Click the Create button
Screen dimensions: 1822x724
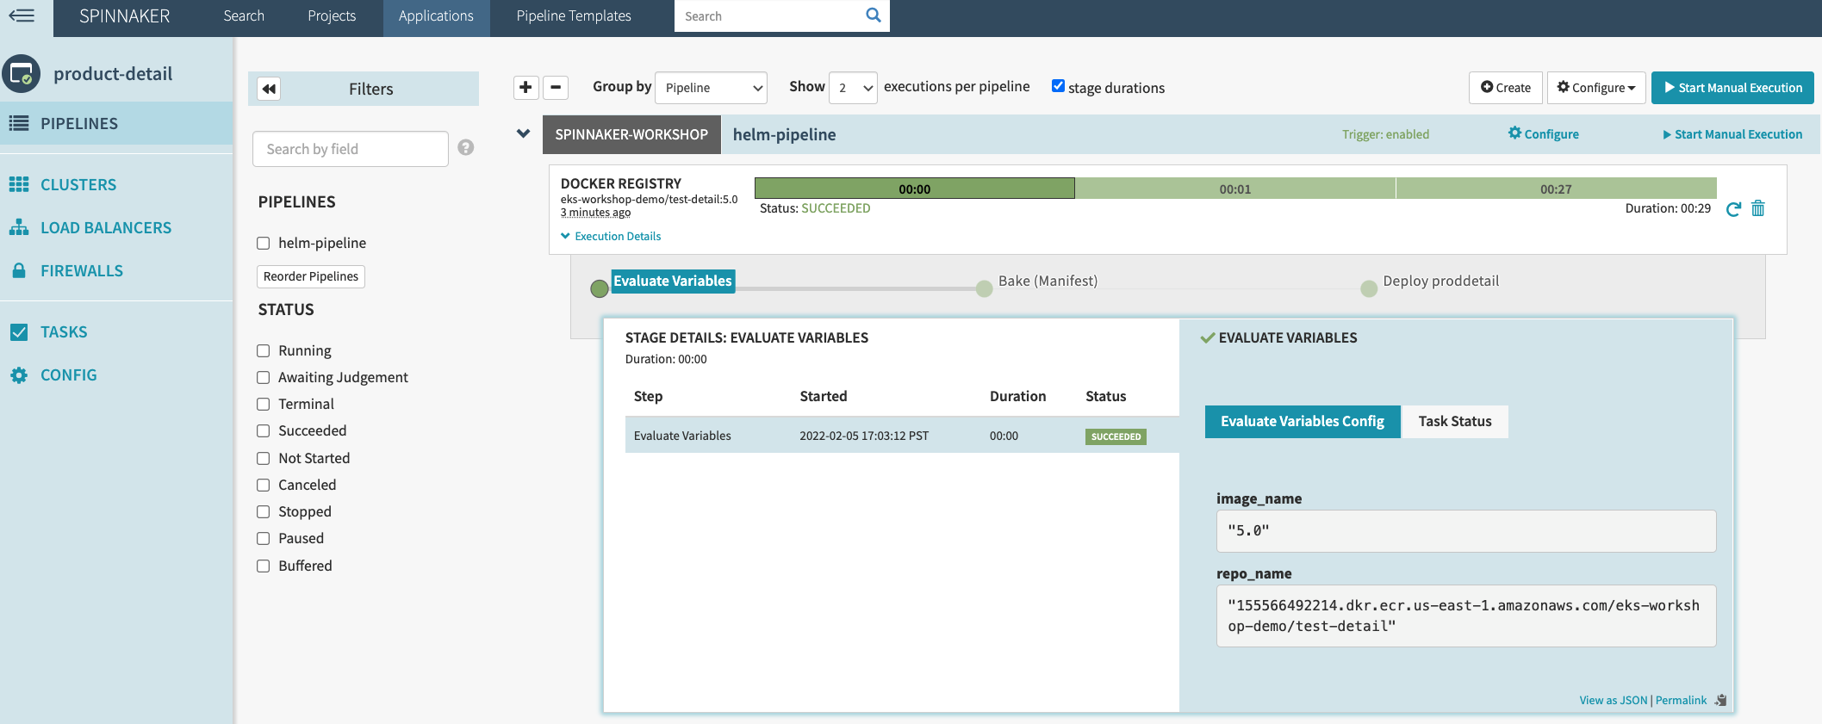click(1505, 88)
